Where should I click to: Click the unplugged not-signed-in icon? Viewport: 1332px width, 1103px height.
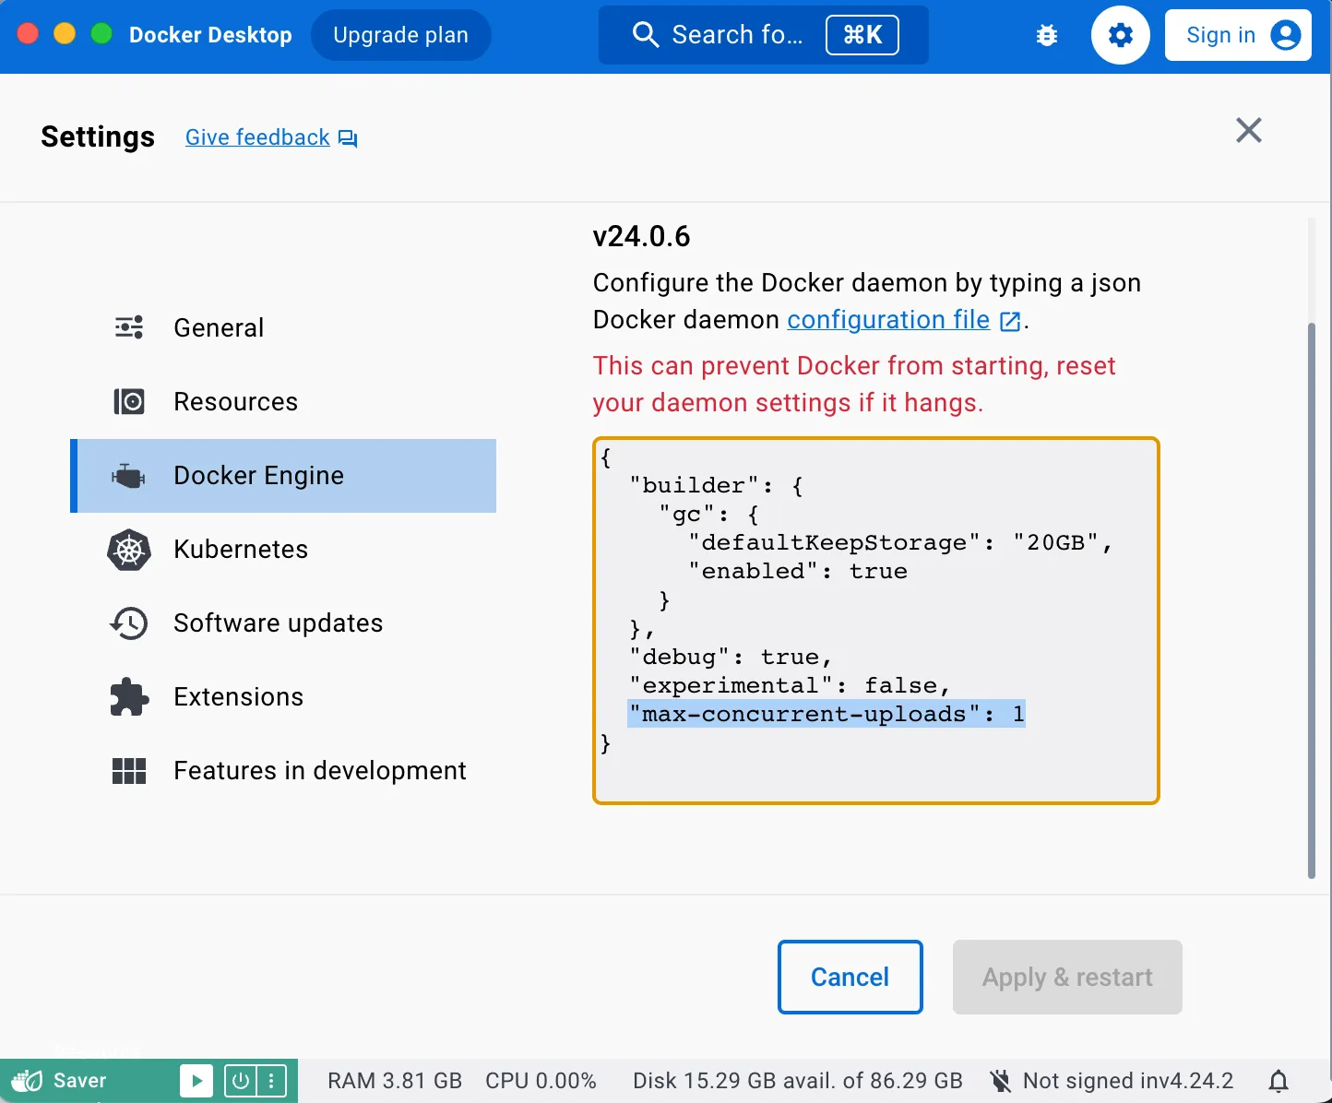click(1001, 1081)
